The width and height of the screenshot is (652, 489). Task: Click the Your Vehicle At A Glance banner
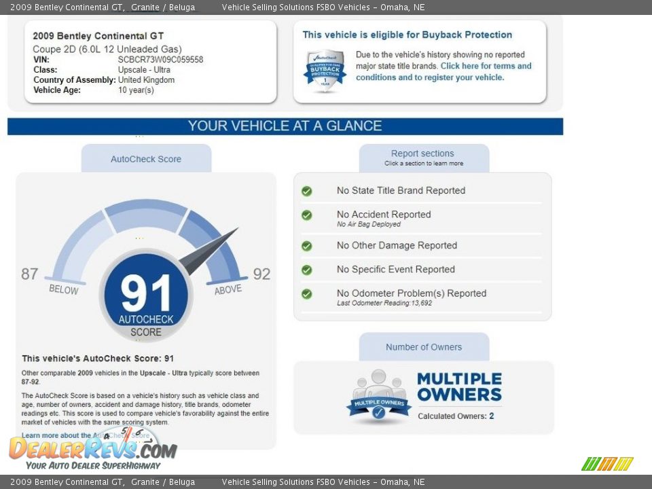click(x=285, y=126)
